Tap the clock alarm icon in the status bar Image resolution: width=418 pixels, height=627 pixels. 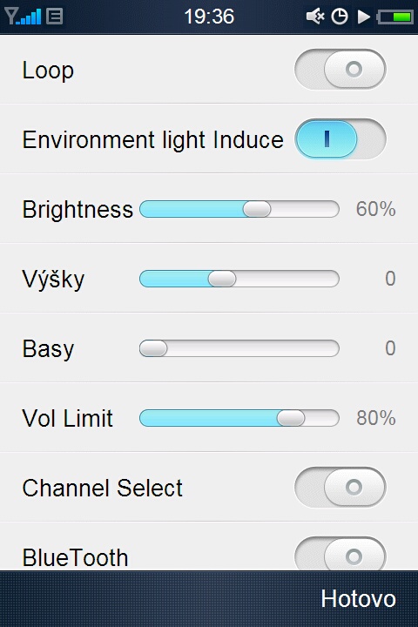click(340, 17)
